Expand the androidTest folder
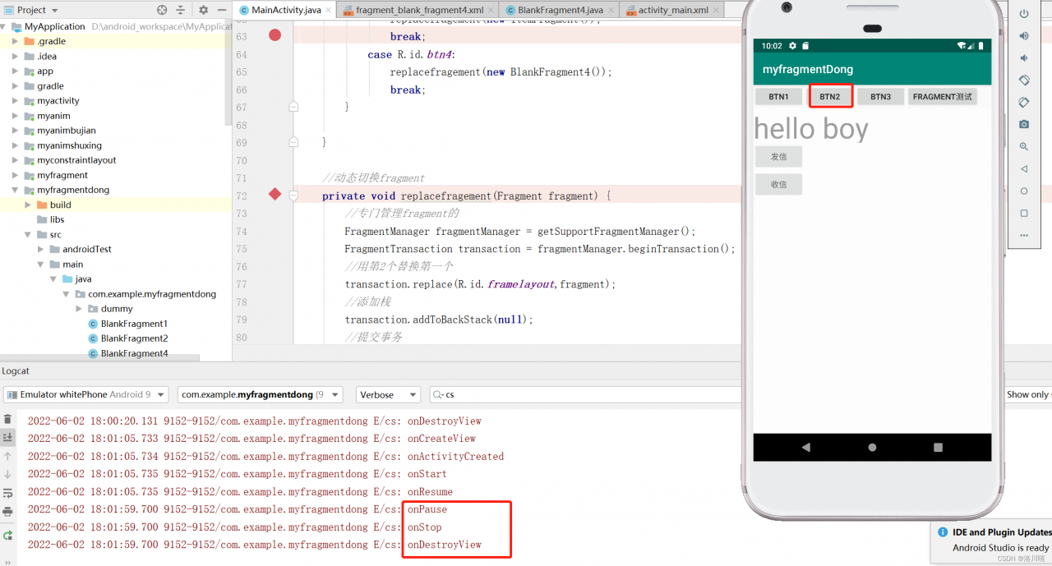 click(41, 249)
